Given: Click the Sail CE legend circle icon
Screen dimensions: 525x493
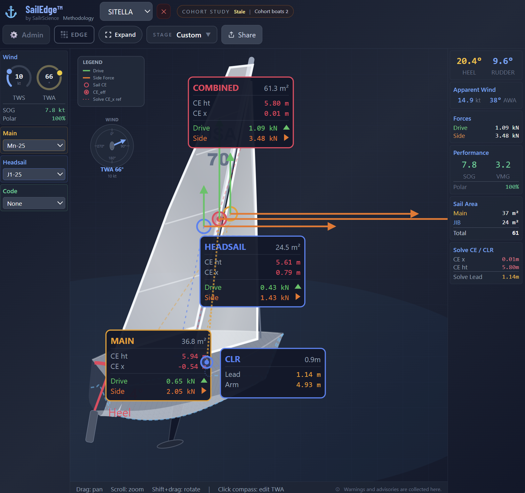Looking at the screenshot, I should 86,85.
